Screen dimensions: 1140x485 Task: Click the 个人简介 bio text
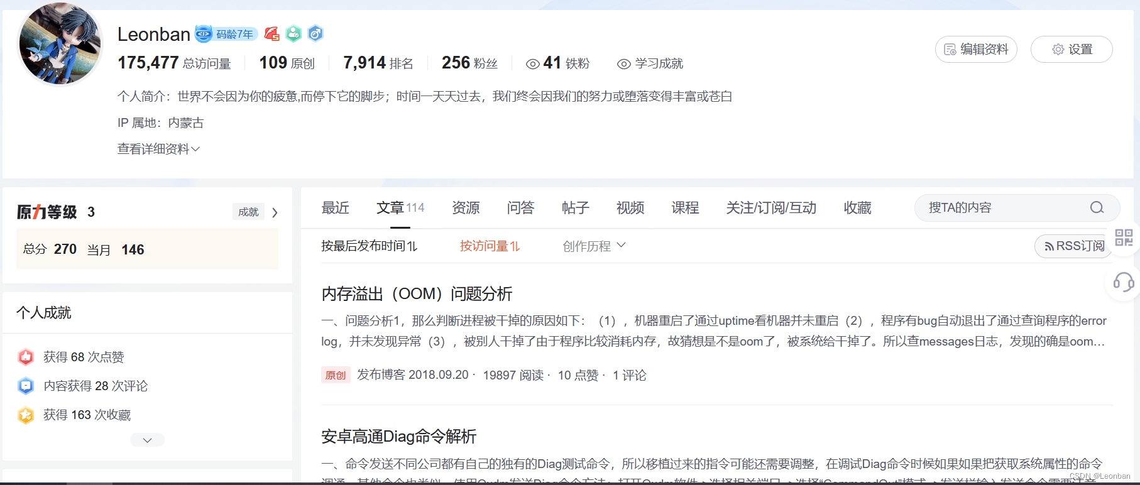click(425, 96)
